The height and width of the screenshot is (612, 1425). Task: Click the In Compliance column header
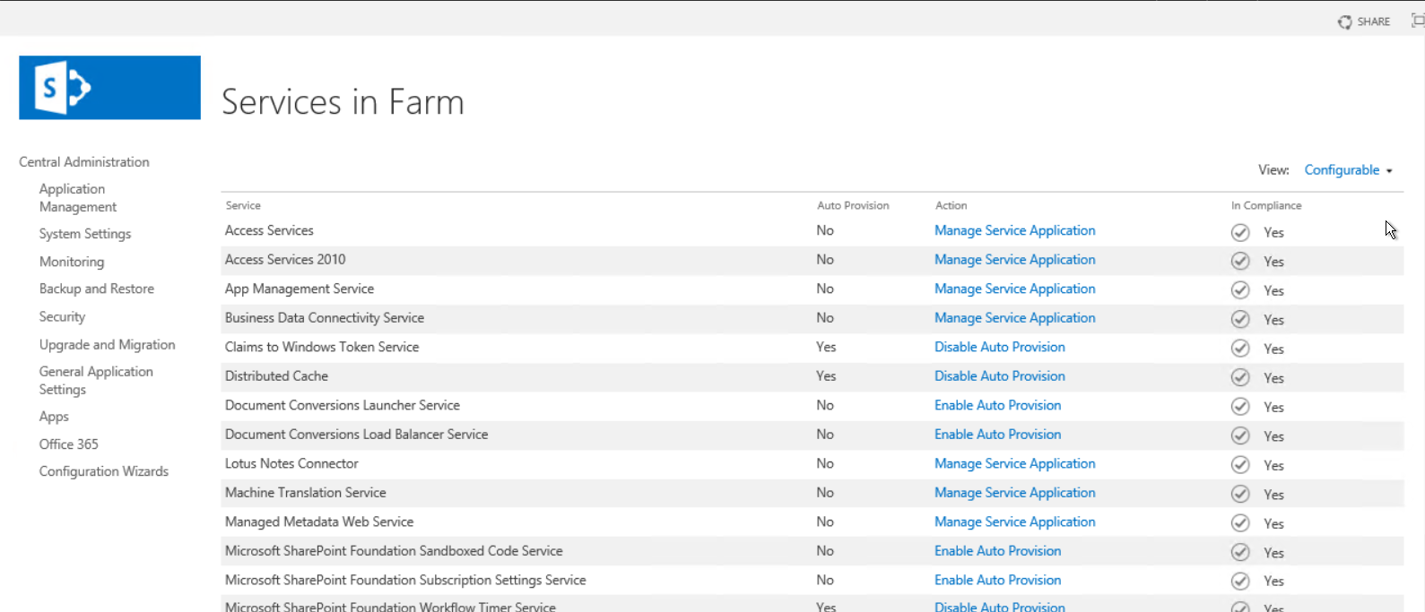pos(1266,205)
